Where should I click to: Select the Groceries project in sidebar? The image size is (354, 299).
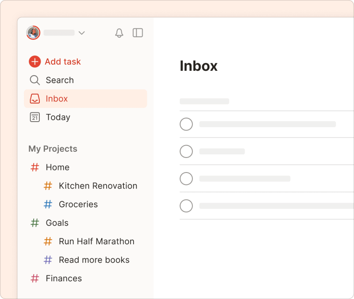[78, 204]
